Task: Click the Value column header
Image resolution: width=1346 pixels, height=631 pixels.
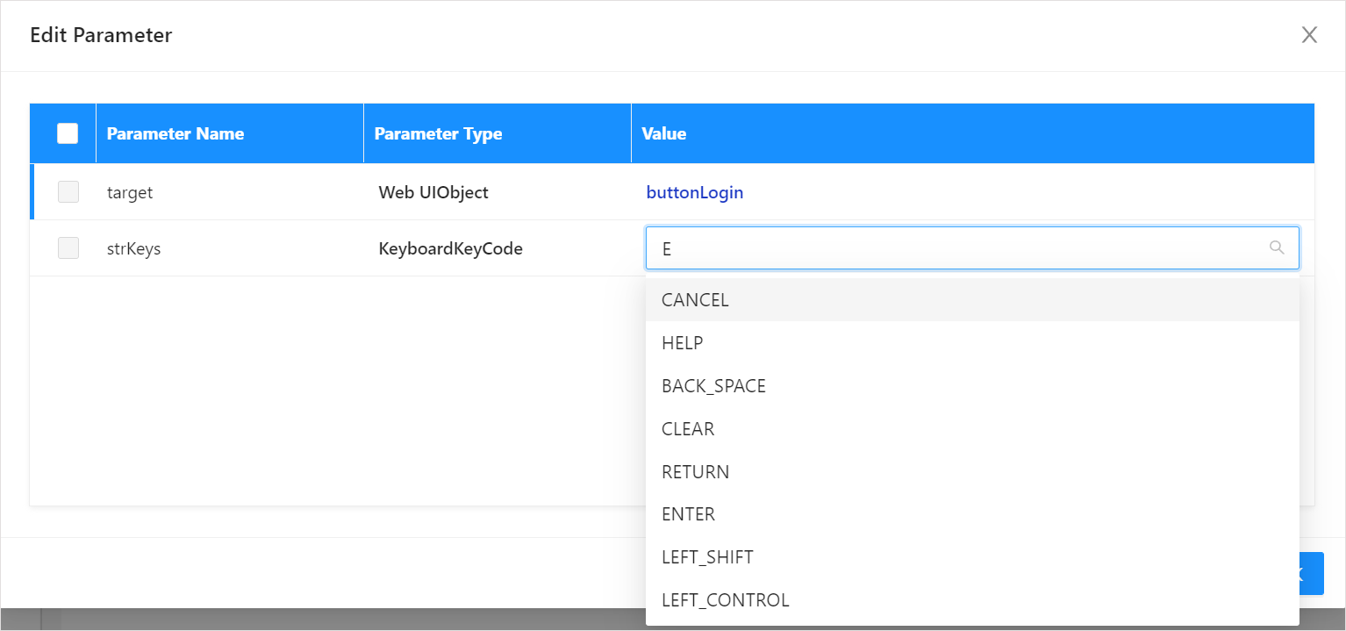Action: [x=664, y=133]
